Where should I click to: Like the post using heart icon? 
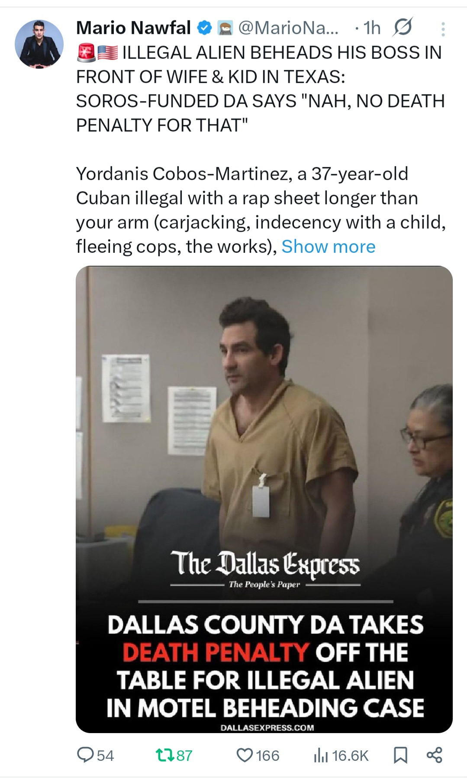245,755
